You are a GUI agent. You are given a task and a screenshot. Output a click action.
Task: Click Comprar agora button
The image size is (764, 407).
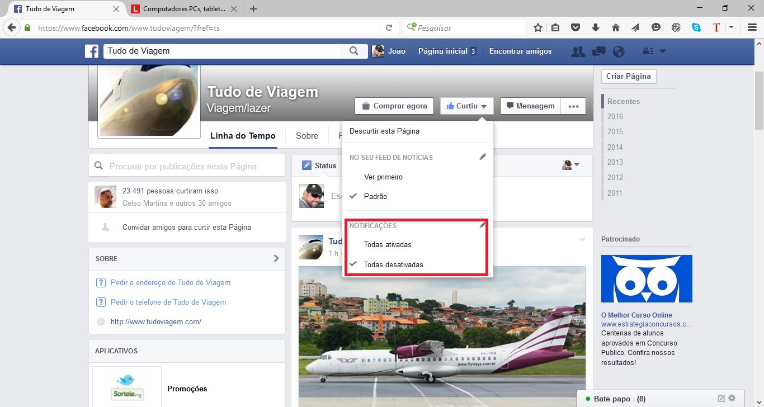pos(395,106)
